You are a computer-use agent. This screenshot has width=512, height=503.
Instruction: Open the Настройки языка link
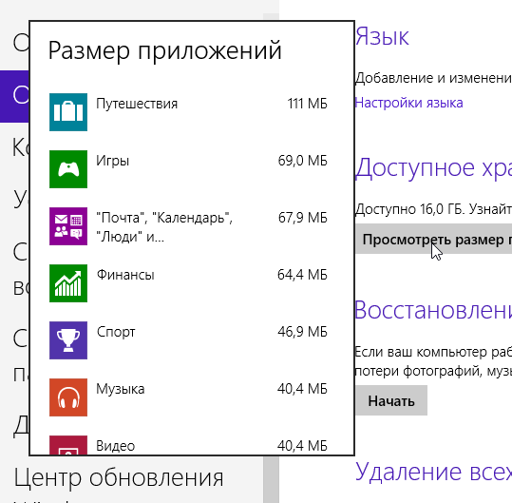(x=408, y=103)
